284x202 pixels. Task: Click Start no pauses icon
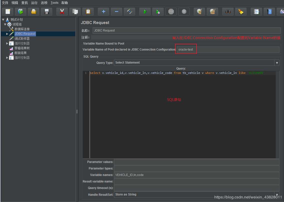[158, 12]
